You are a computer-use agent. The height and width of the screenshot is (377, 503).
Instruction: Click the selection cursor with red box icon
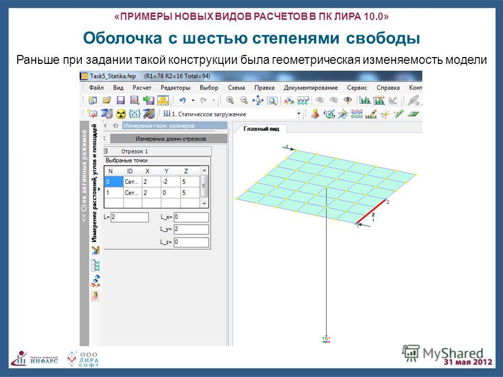[x=92, y=114]
